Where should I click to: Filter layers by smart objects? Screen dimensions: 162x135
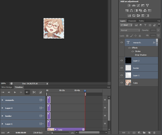(x=154, y=25)
